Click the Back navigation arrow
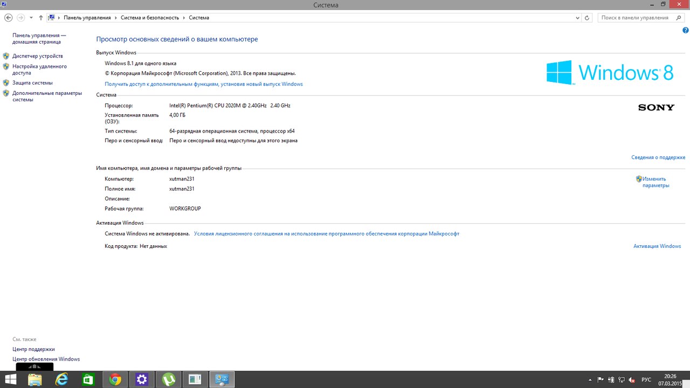 (x=8, y=18)
